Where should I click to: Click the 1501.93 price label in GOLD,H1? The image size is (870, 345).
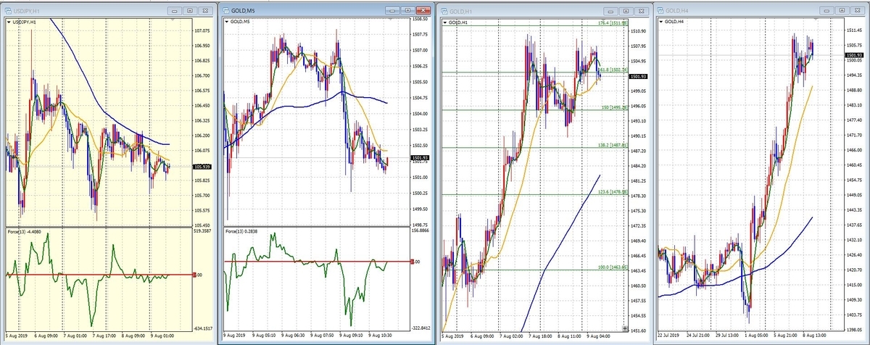click(x=638, y=76)
